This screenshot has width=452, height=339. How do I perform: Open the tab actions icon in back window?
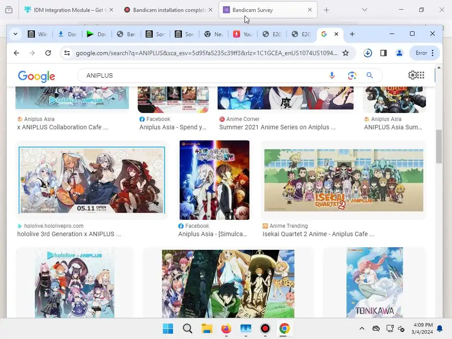[x=9, y=10]
